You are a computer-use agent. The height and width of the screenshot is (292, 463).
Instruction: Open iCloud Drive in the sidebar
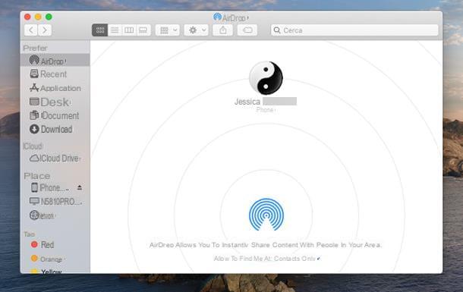click(55, 159)
